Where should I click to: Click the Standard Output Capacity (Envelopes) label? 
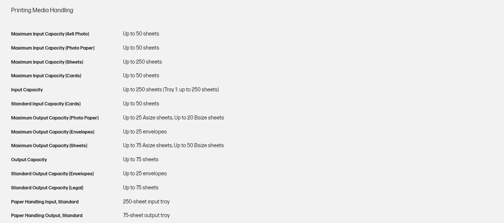(x=52, y=174)
